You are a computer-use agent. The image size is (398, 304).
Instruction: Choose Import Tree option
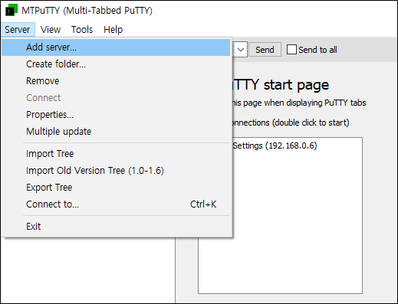116,154
